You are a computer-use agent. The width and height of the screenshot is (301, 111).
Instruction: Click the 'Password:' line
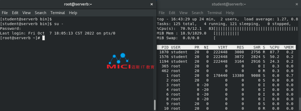tap(11, 28)
